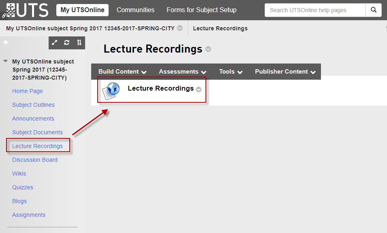Go to Quizzes
The height and width of the screenshot is (233, 387).
coord(22,187)
